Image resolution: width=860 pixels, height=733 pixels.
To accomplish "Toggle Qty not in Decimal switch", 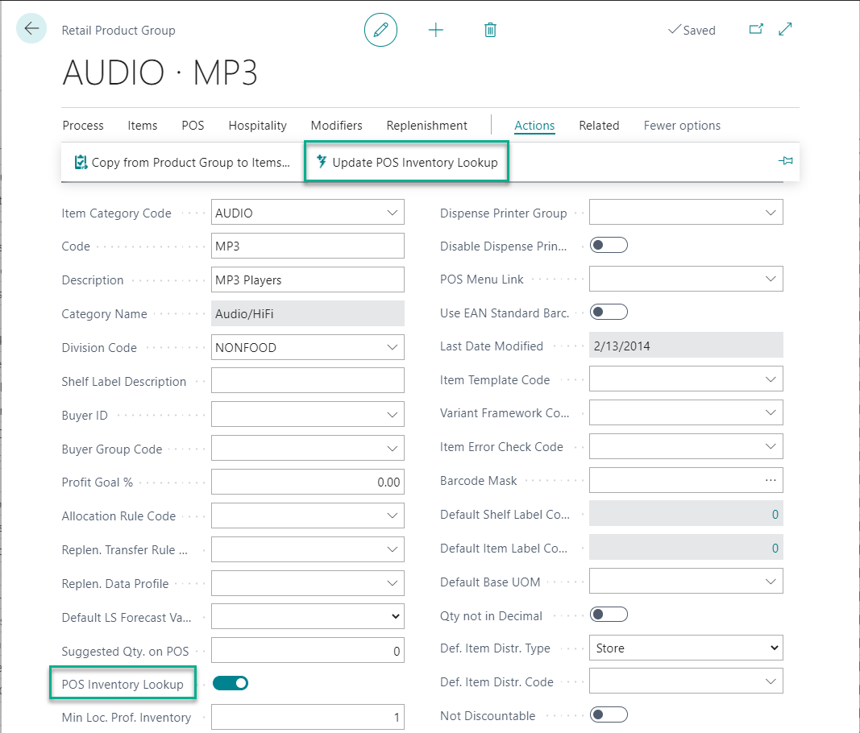I will [609, 615].
